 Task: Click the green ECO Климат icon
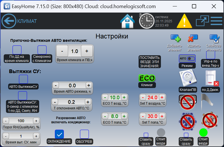[x=147, y=78]
